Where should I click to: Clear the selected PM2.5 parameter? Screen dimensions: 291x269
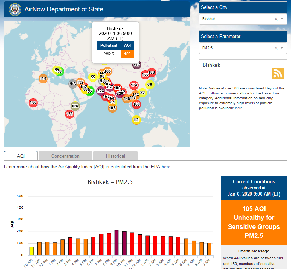click(276, 48)
